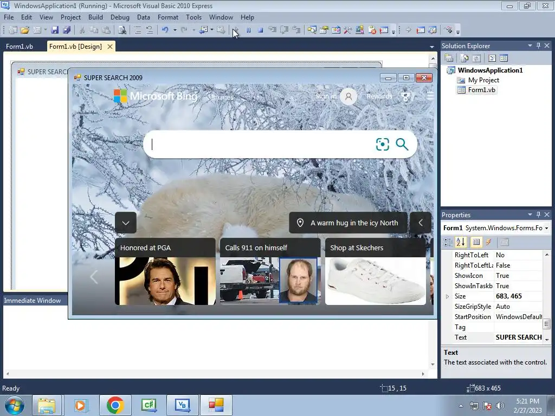Click the Rewards trophy icon in Bing
The width and height of the screenshot is (555, 416).
coord(406,96)
